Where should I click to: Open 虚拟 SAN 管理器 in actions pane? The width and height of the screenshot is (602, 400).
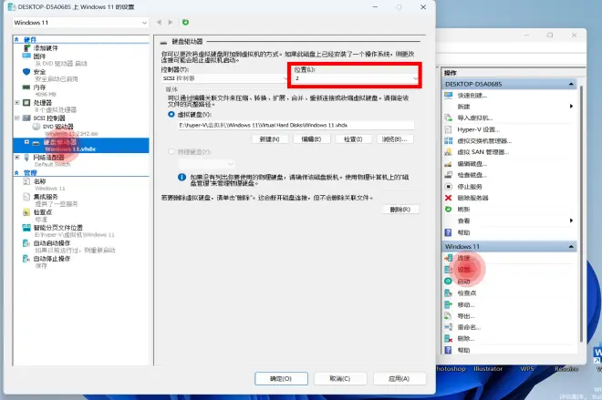pyautogui.click(x=483, y=152)
